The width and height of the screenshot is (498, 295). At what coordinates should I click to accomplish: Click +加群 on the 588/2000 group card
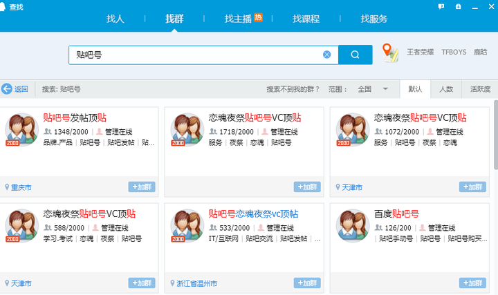[142, 283]
